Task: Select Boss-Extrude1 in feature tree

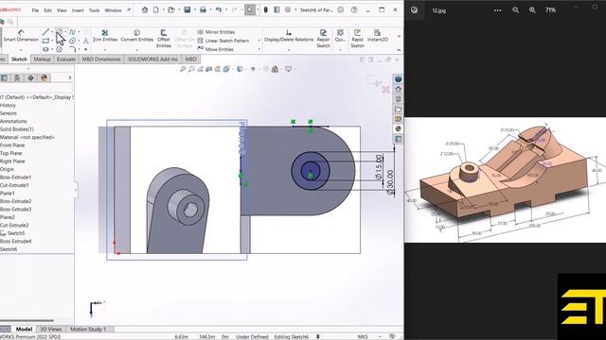Action: tap(16, 178)
